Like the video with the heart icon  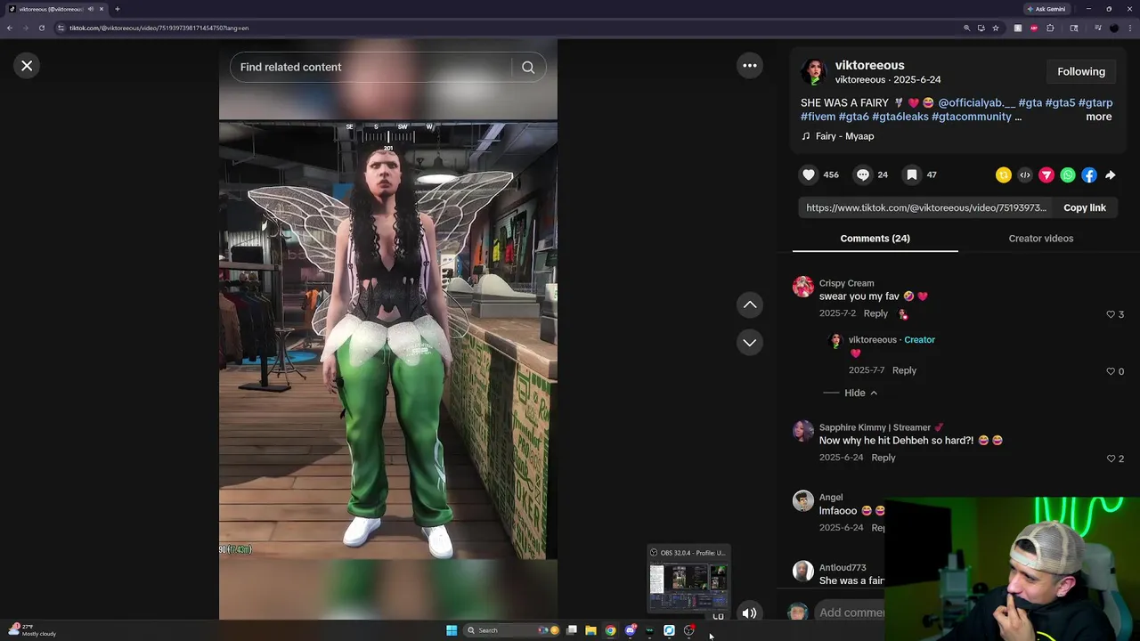[x=809, y=174]
